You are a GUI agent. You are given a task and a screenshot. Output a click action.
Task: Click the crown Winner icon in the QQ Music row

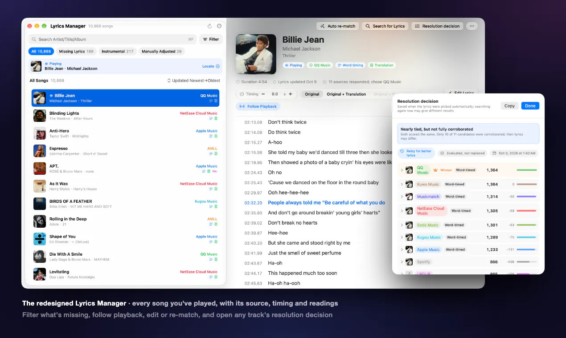tap(436, 170)
